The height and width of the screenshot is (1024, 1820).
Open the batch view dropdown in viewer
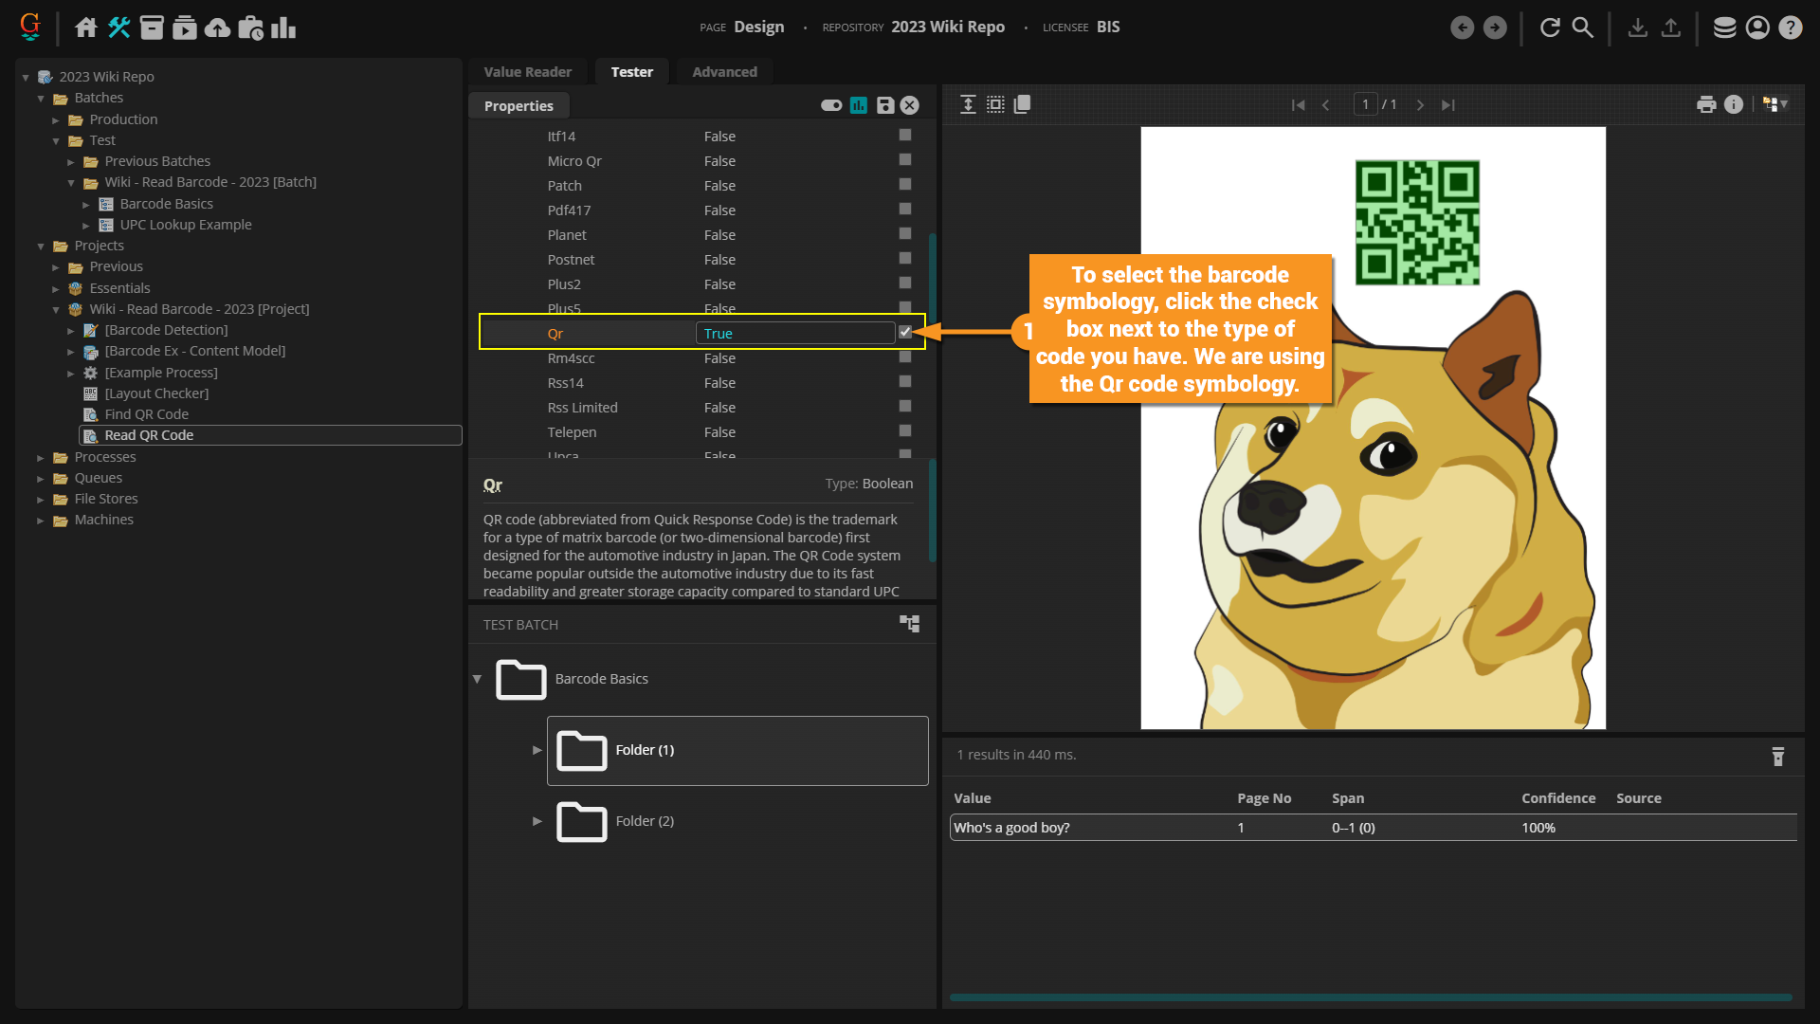tap(1774, 104)
